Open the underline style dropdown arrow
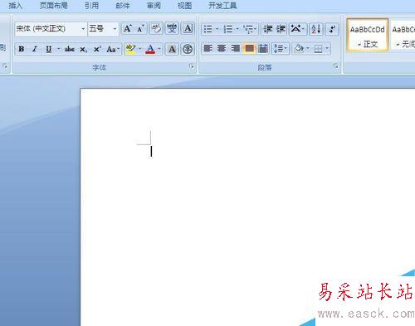 [58, 49]
